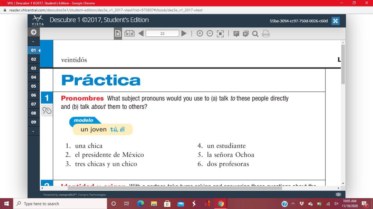This screenshot has width=373, height=209.
Task: Open the Windows notification center
Action: click(x=365, y=204)
